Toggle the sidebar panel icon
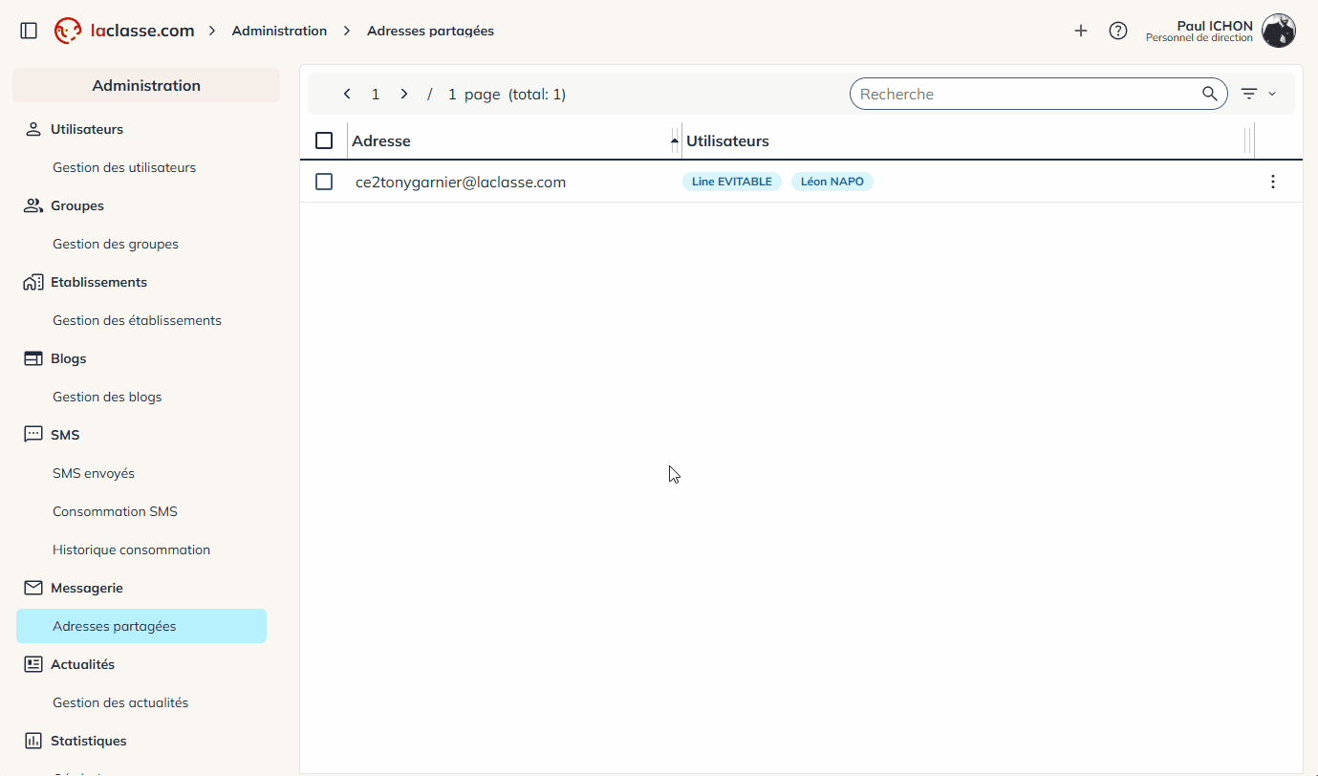 (x=29, y=31)
